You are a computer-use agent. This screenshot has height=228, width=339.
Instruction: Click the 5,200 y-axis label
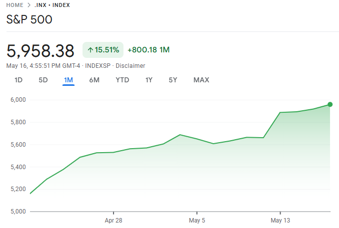coord(18,189)
